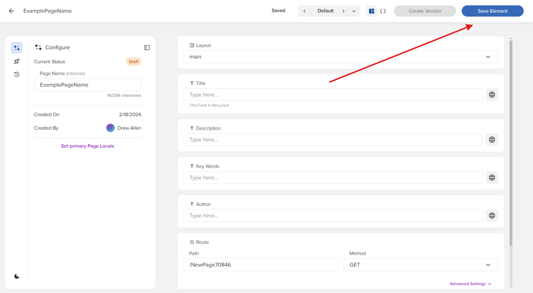Click the Save Element button
This screenshot has height=293, width=533.
tap(492, 11)
